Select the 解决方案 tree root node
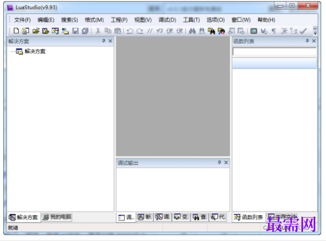Screen dimensions: 326x241 point(35,51)
